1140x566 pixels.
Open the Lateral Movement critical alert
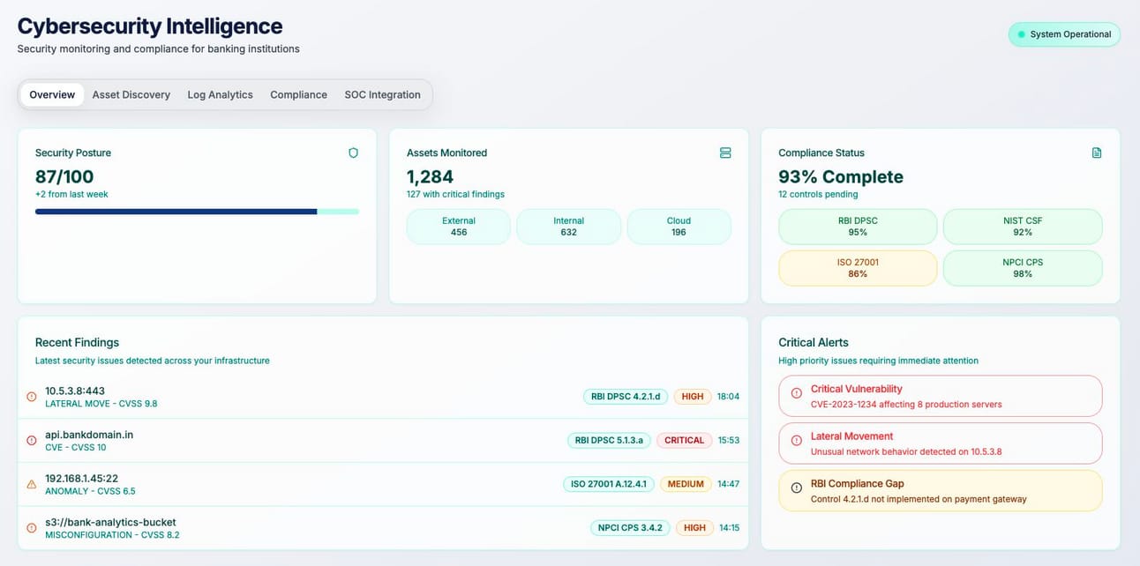click(940, 443)
